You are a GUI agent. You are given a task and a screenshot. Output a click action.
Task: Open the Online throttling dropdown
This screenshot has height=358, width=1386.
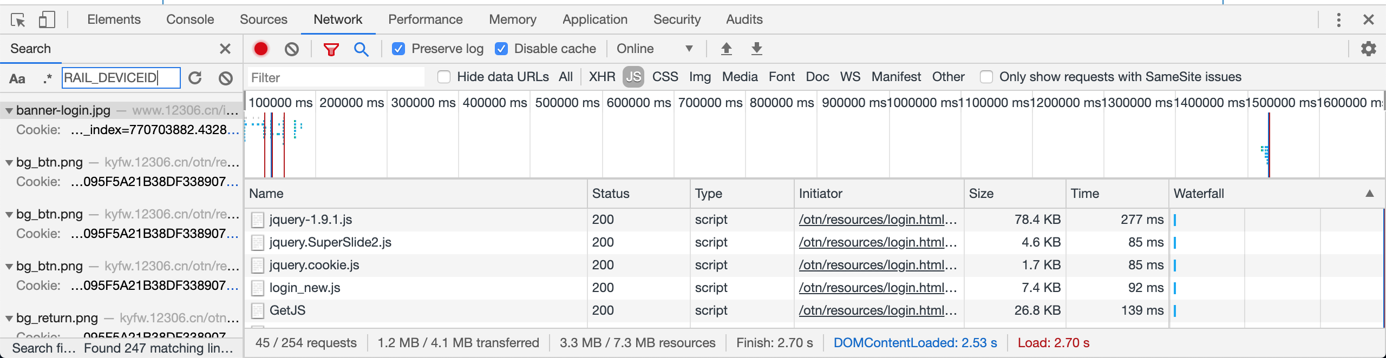click(x=654, y=49)
